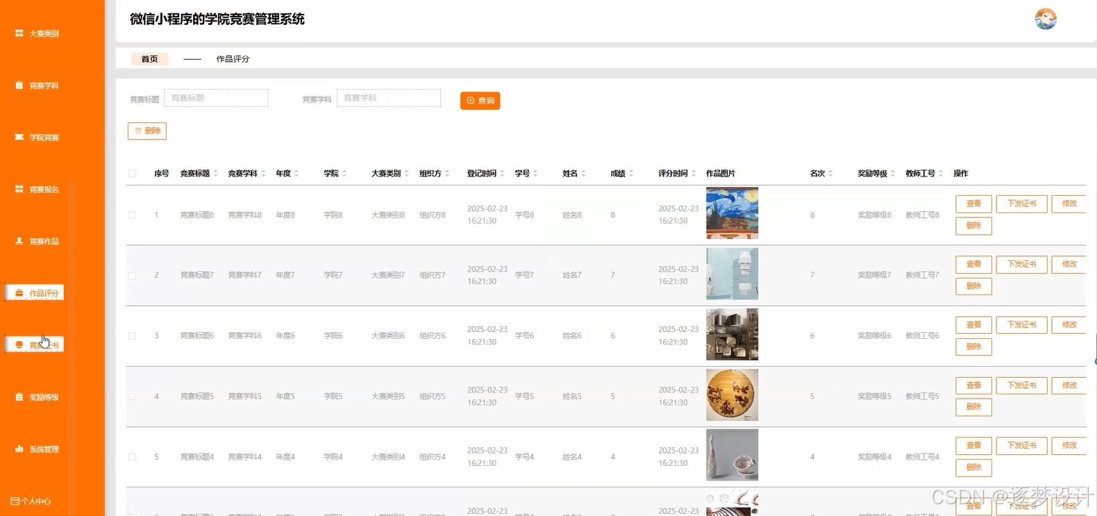Viewport: 1097px width, 516px height.
Task: Click 修改 for row 竞赛标题8
Action: pyautogui.click(x=1069, y=203)
